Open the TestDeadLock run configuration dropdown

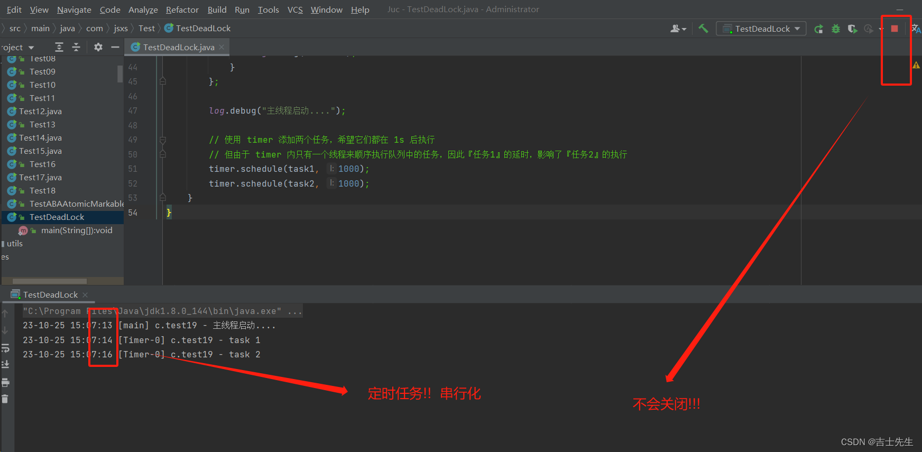(761, 29)
